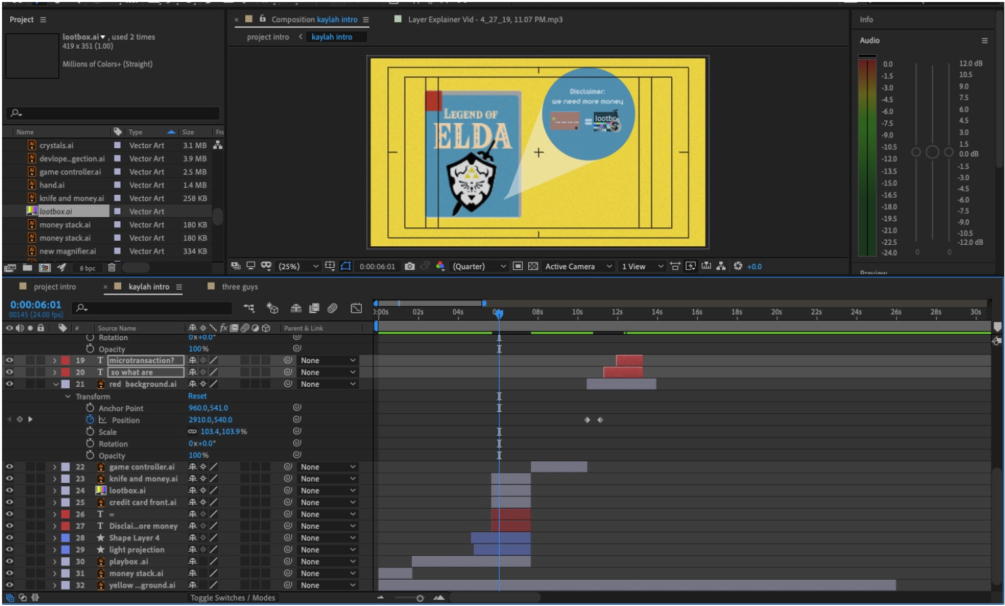Click the lock icon on Composition tab

click(x=263, y=19)
